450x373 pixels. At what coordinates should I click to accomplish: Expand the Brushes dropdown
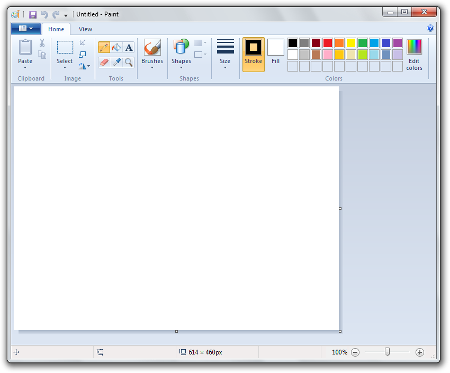click(x=152, y=67)
